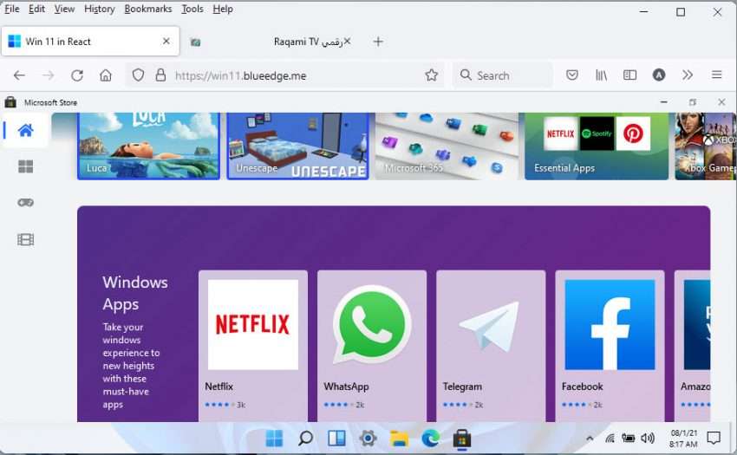Open the Home page in Microsoft Store sidebar
Screen dimensions: 737x455
click(x=25, y=130)
